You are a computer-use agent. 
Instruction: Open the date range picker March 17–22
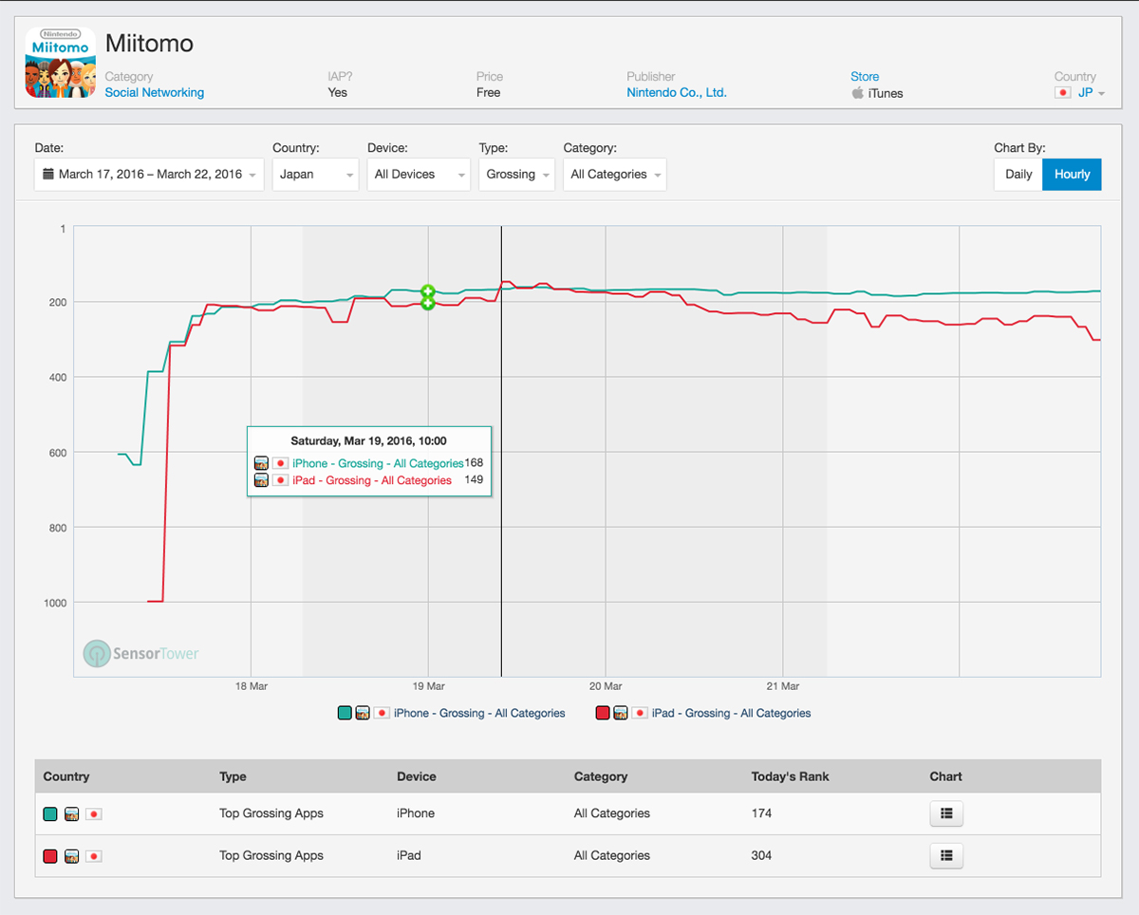(149, 175)
